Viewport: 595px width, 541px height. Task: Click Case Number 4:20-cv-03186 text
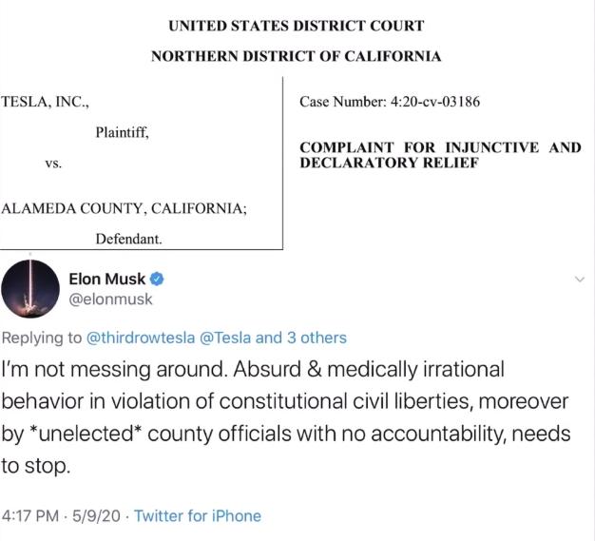[390, 102]
